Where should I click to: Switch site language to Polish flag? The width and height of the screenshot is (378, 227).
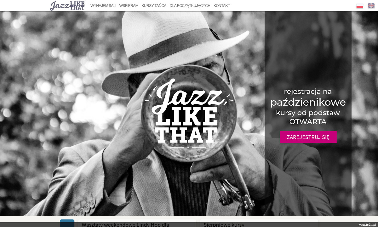point(360,6)
